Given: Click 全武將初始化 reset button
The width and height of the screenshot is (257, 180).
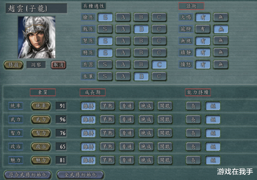Looking at the screenshot, I should pyautogui.click(x=80, y=175).
